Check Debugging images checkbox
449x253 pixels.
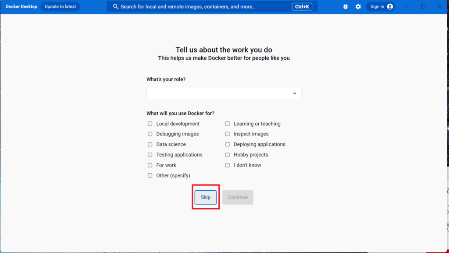click(x=150, y=134)
